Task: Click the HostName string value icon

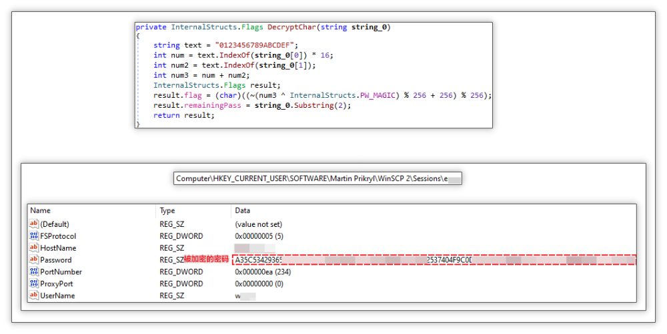Action: click(x=34, y=248)
